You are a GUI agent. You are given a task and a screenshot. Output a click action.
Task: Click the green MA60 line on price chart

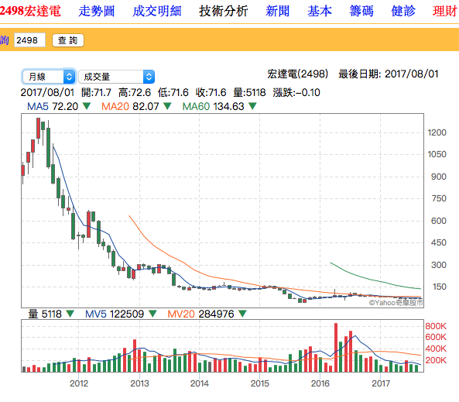(x=369, y=280)
